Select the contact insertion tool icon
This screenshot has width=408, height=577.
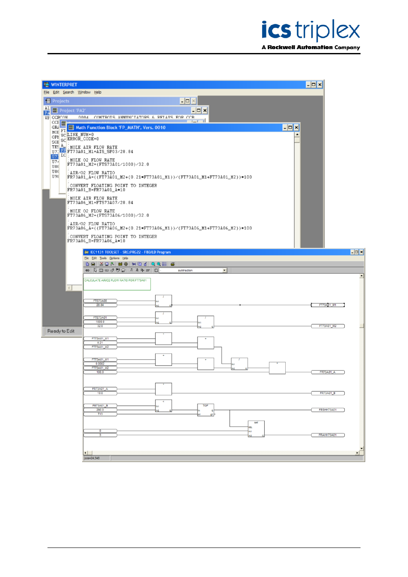point(87,270)
